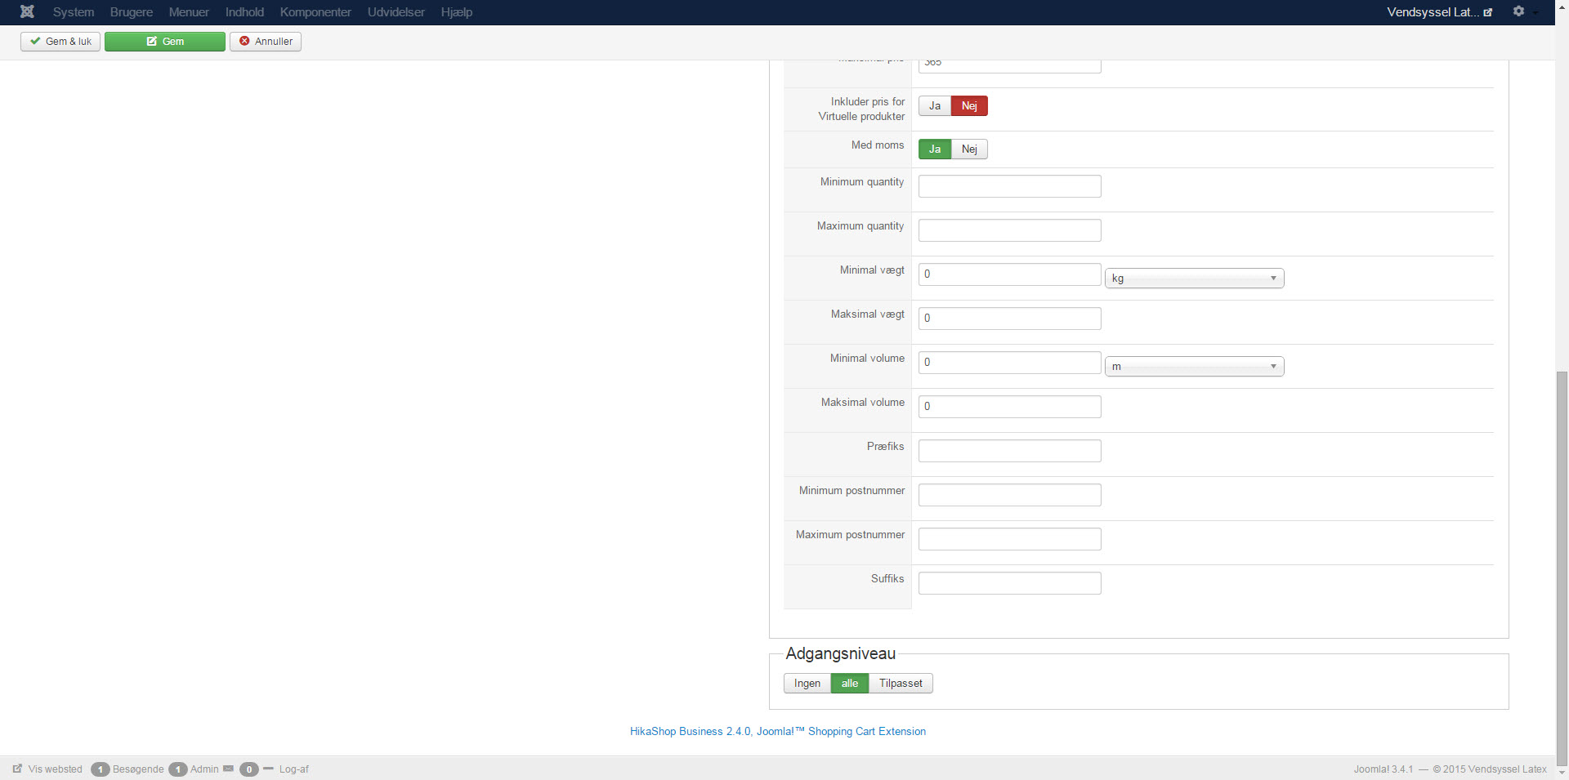Visit the Vendsyssel Lat... site link
1569x780 pixels.
point(1440,12)
